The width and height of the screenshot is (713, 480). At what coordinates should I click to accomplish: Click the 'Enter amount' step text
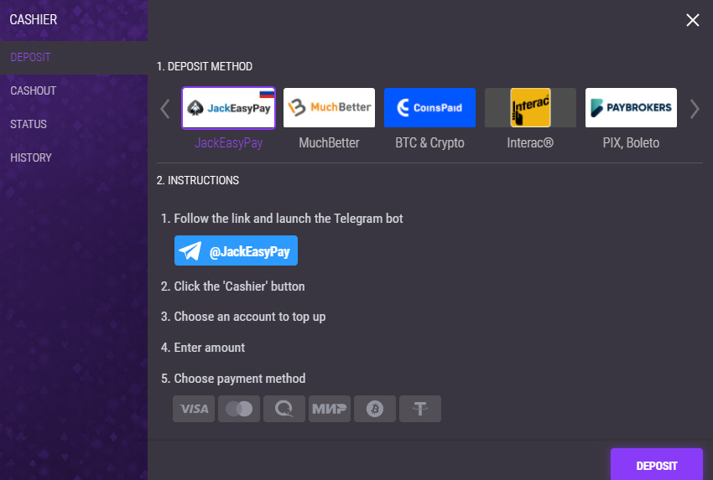click(203, 348)
